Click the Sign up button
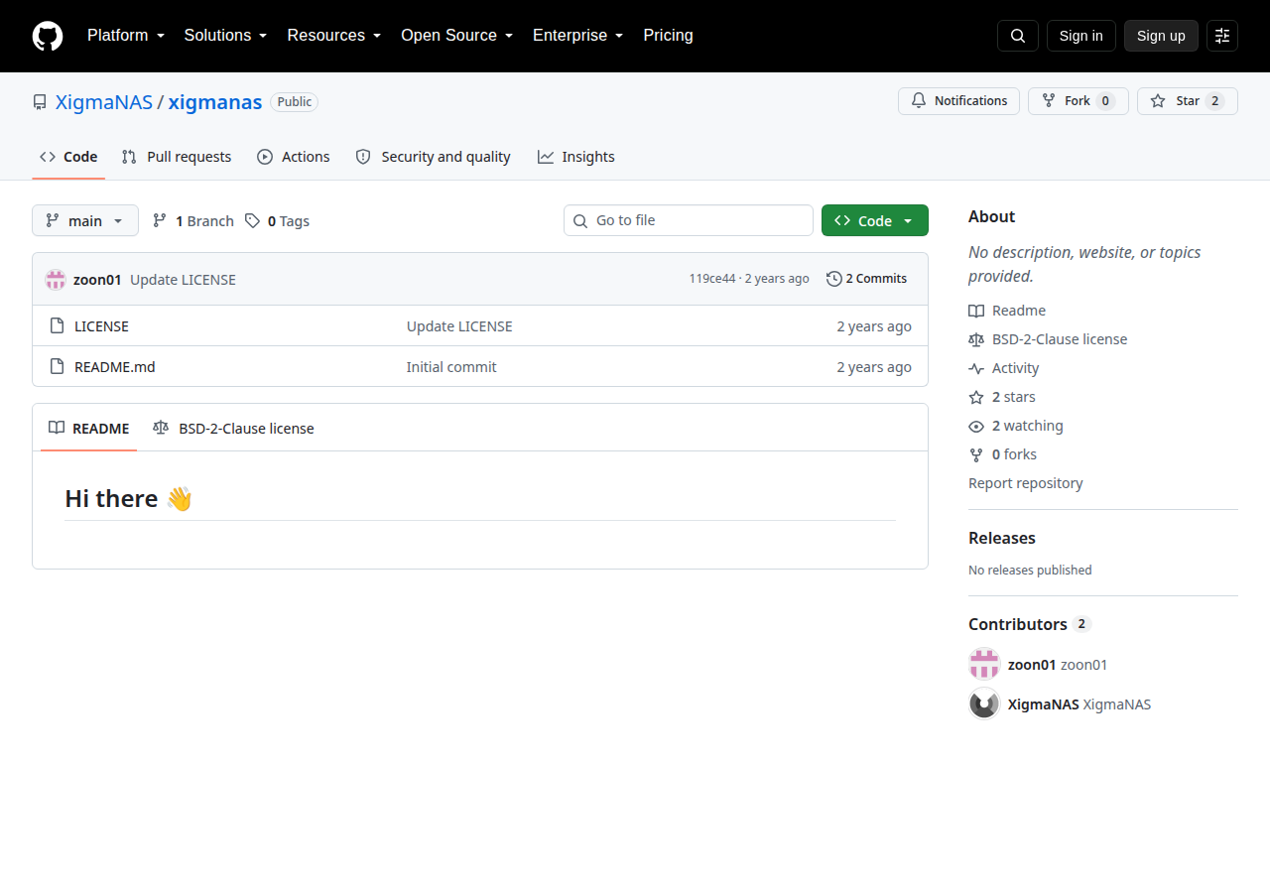Image resolution: width=1270 pixels, height=893 pixels. pyautogui.click(x=1161, y=36)
